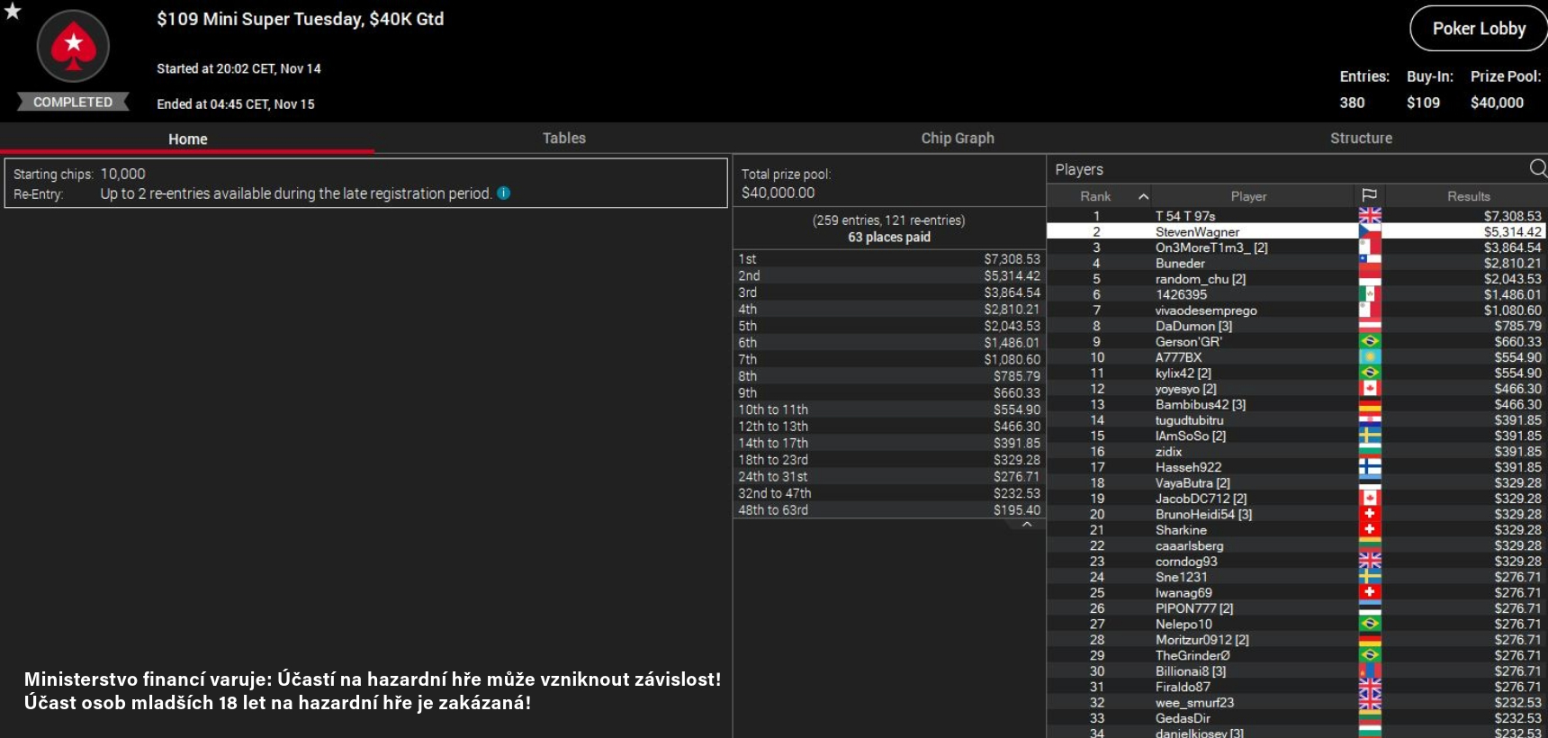
Task: Switch to the Tables tab
Action: click(x=563, y=139)
